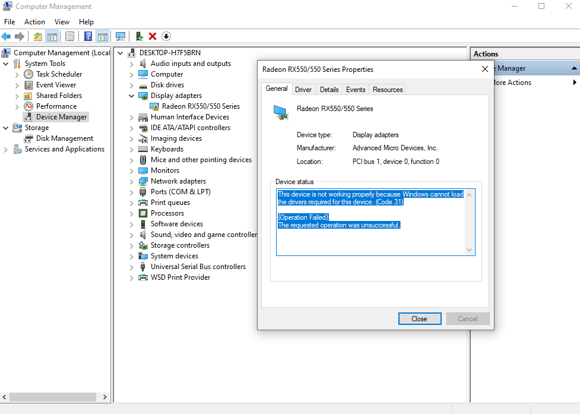Click the Keyboards category icon
The height and width of the screenshot is (414, 580).
(x=143, y=149)
